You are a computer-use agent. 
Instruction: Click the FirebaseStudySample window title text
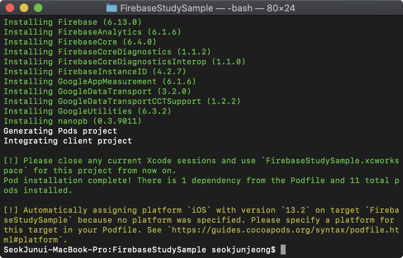208,8
